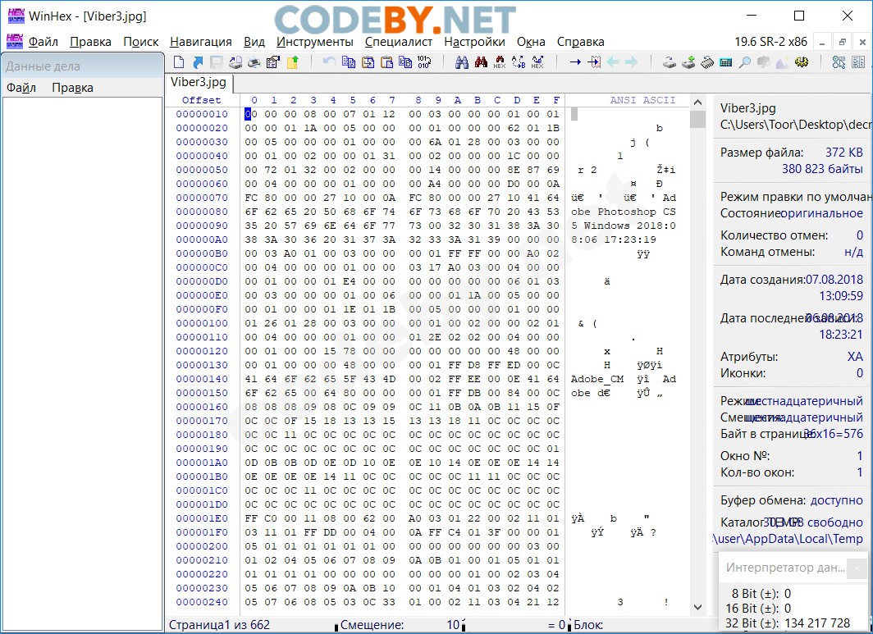
Task: Click 'Страница1 из 662' in status bar
Action: coord(219,625)
